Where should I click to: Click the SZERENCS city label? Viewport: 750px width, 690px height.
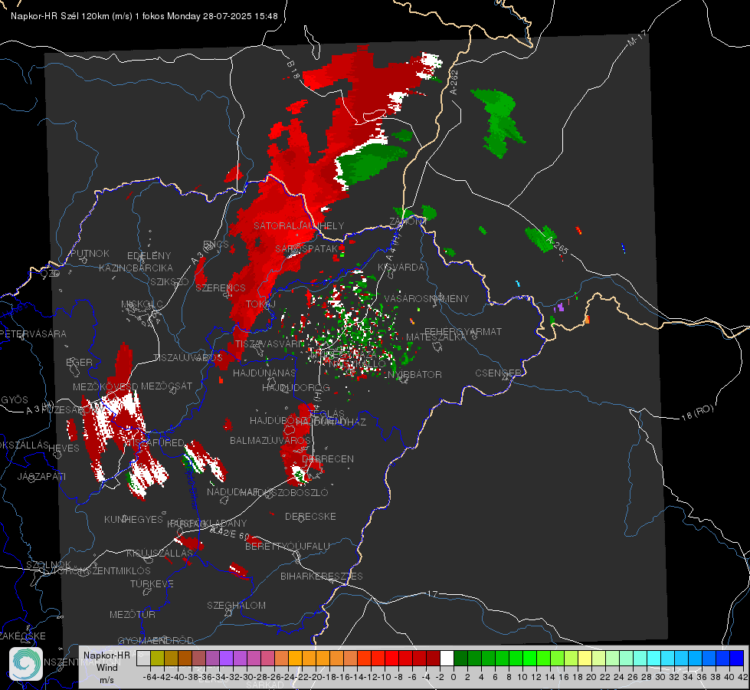221,287
